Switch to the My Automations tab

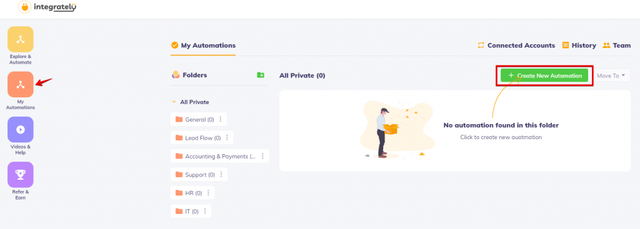pos(203,46)
